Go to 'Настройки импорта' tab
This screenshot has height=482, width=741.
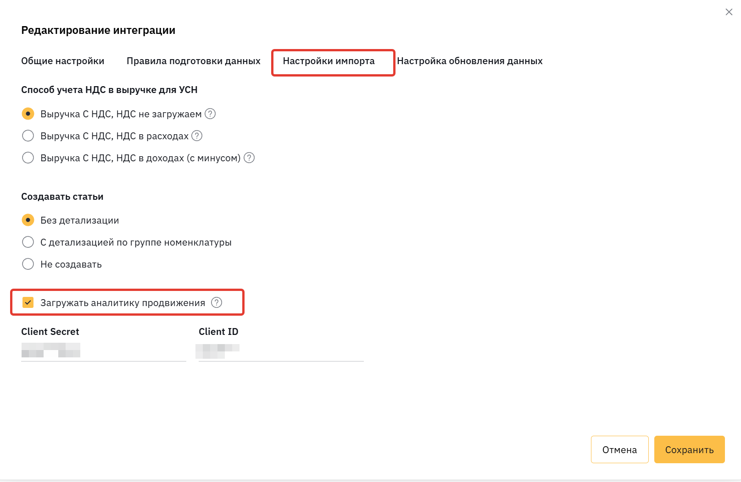(x=329, y=61)
